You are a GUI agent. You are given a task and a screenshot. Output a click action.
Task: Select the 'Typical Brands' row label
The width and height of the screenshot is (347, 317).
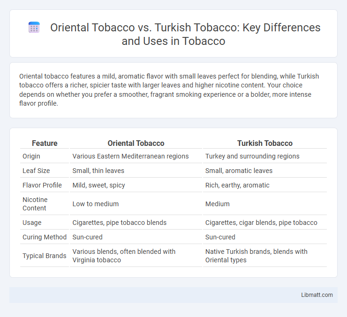pos(45,256)
